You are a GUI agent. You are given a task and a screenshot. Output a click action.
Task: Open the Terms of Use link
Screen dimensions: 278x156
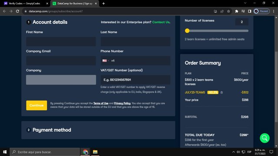(101, 103)
